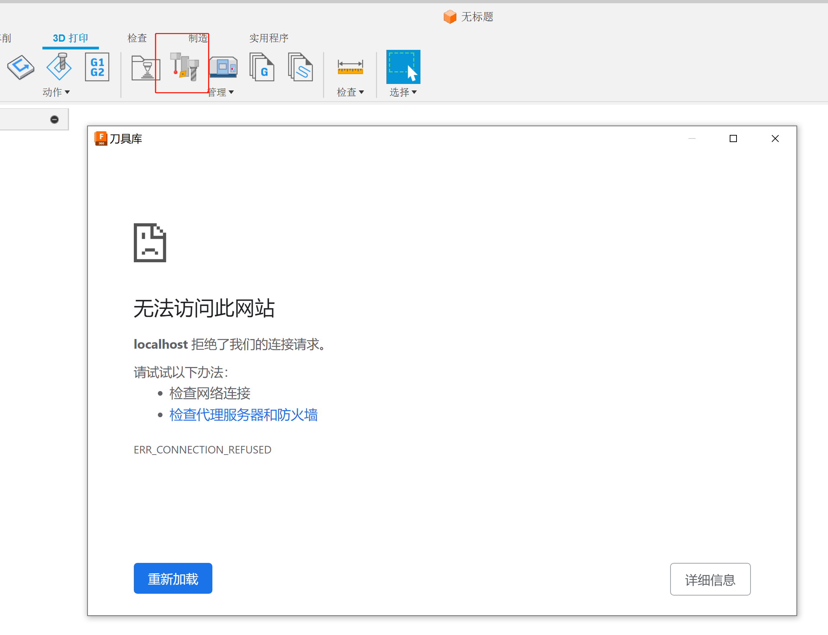The height and width of the screenshot is (635, 828).
Task: Open the 检查代理服务器和防火墙 link
Action: (243, 415)
